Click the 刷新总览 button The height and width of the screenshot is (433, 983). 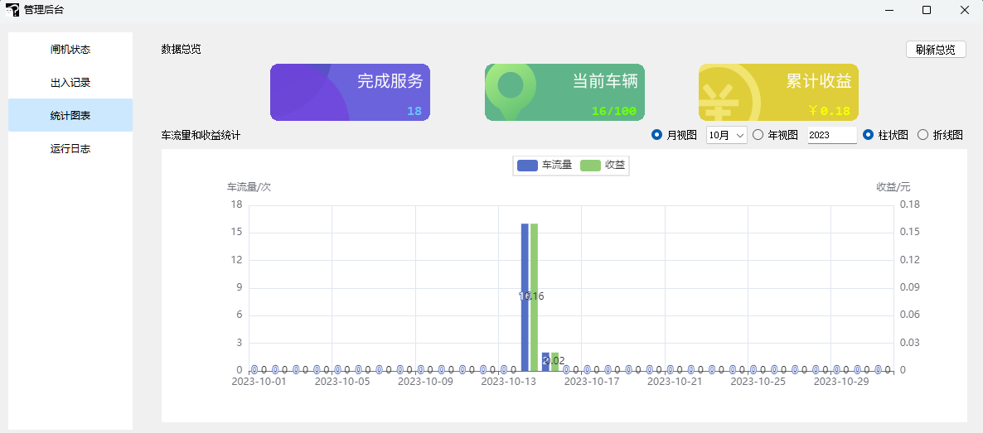point(936,50)
